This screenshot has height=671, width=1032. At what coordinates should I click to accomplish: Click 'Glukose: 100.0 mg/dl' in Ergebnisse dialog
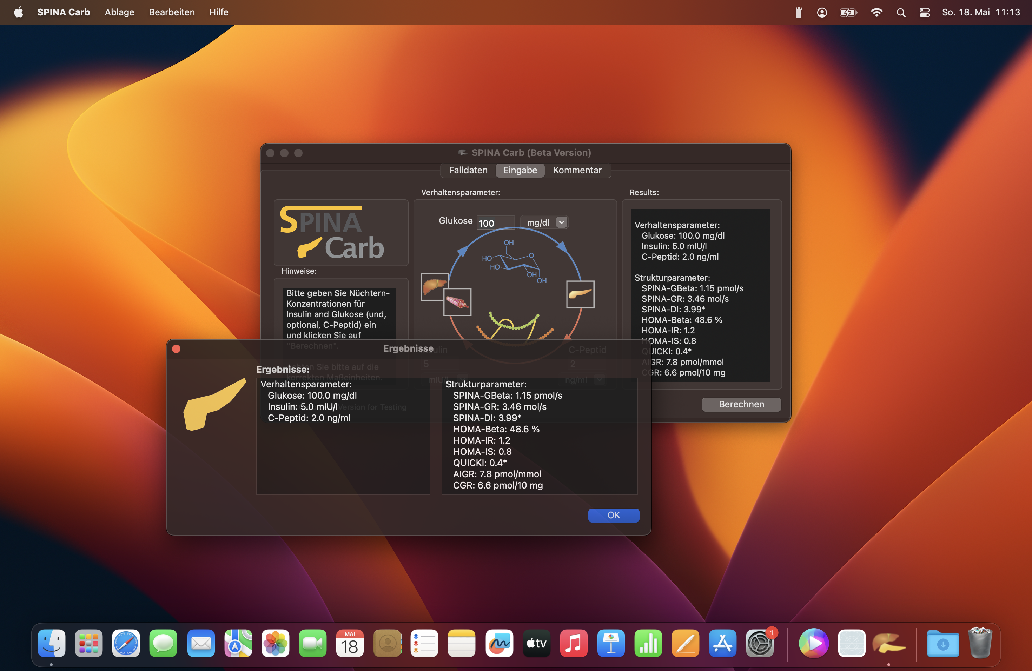pos(312,395)
